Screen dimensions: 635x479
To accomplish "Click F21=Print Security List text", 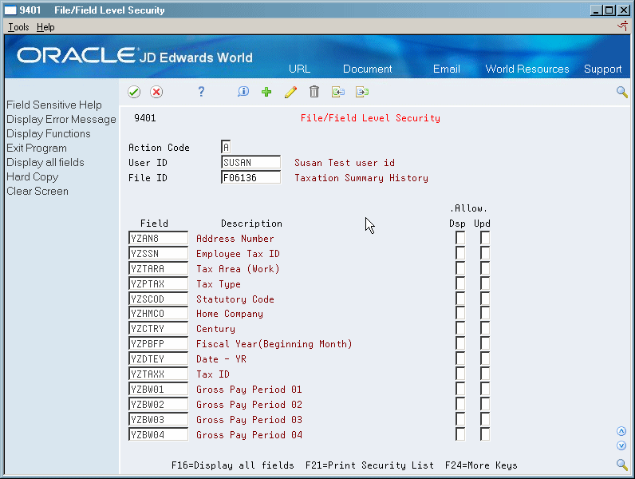I will point(369,465).
